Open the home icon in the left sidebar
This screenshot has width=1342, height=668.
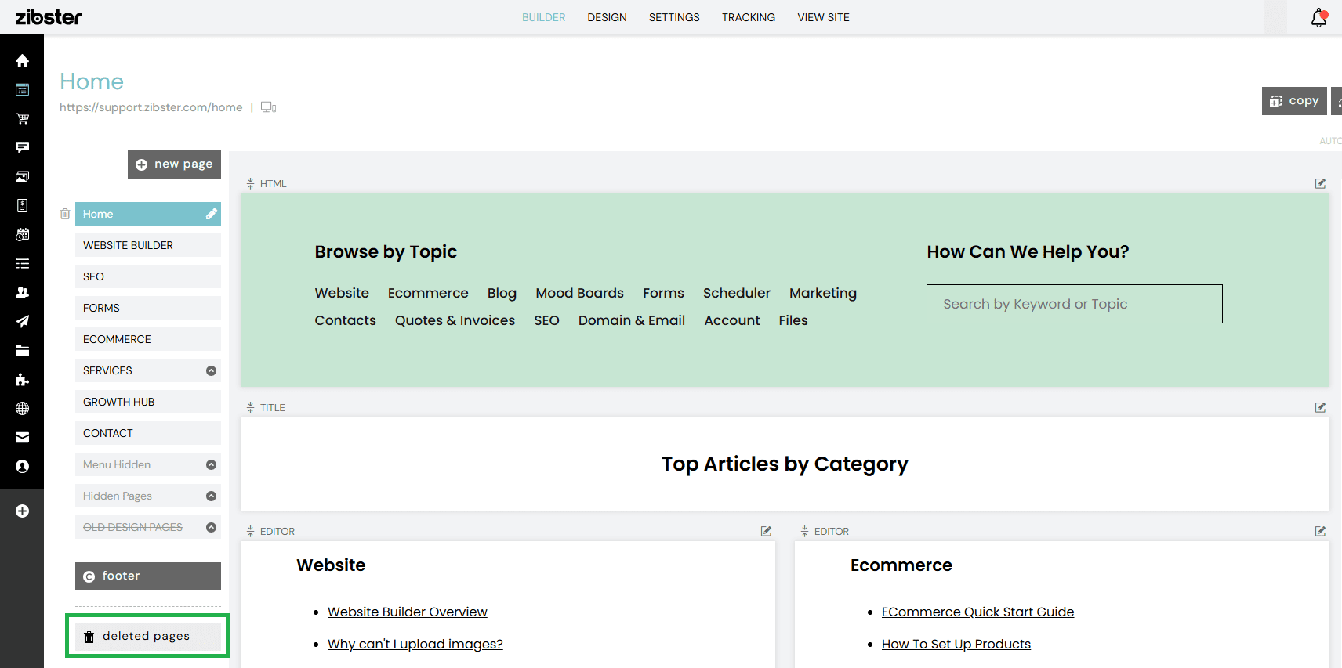[22, 61]
